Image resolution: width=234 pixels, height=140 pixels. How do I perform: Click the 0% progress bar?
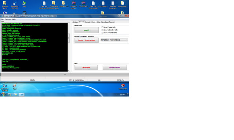coord(65,74)
